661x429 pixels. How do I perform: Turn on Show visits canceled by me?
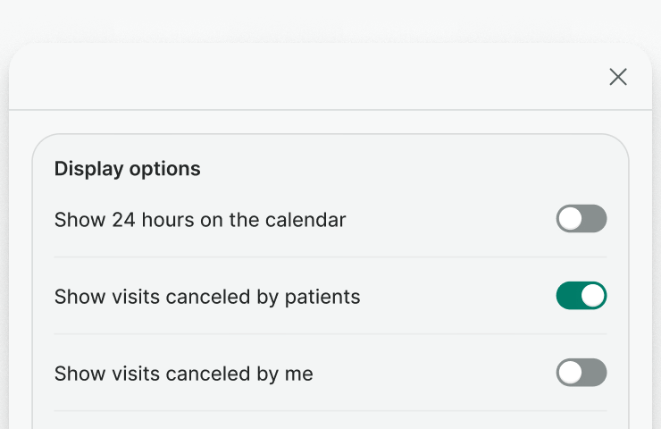point(582,373)
